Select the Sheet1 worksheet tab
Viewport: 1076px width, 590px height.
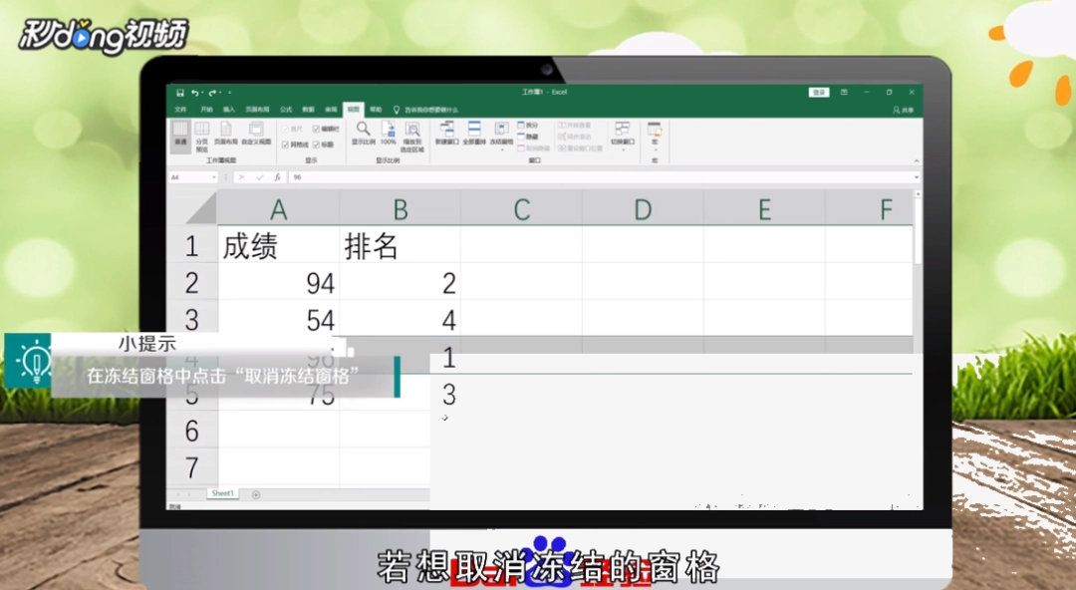222,494
